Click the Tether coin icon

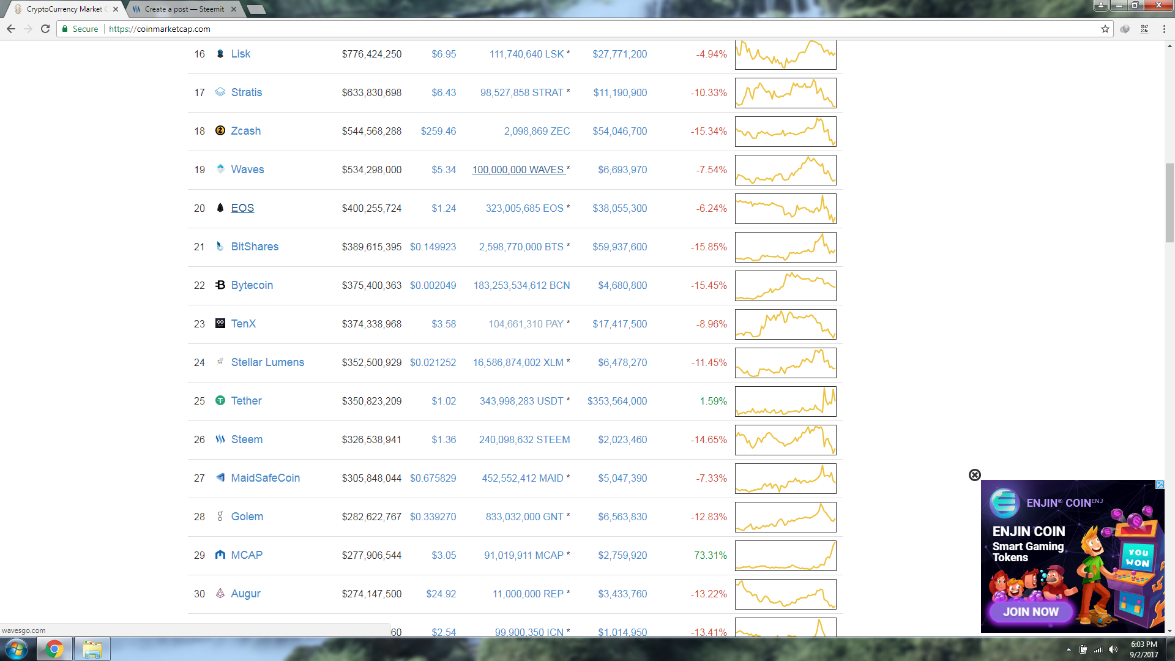tap(220, 401)
